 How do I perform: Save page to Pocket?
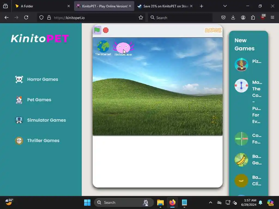(x=223, y=18)
